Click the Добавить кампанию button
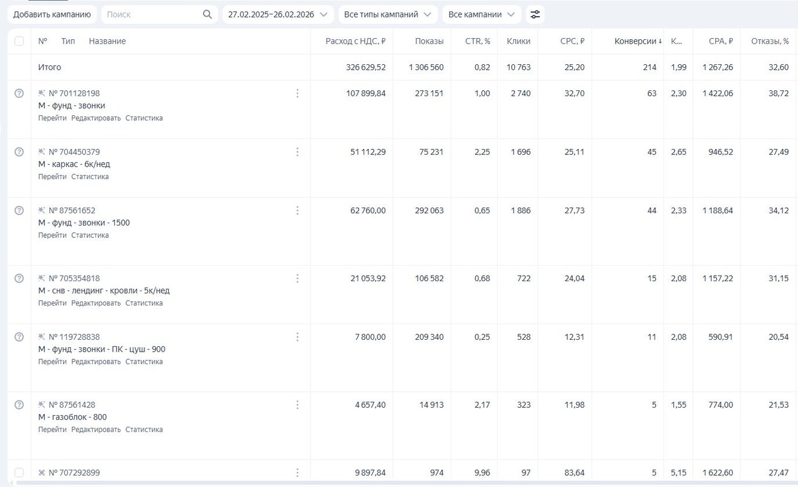The image size is (798, 487). 52,14
